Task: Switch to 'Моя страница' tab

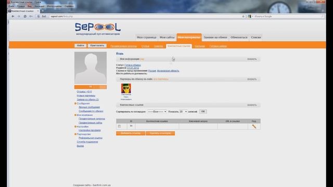Action: tap(147, 37)
